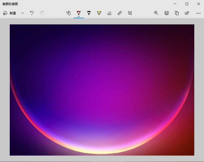The height and width of the screenshot is (162, 204).
Task: Select the pencil tool
Action: (x=89, y=13)
